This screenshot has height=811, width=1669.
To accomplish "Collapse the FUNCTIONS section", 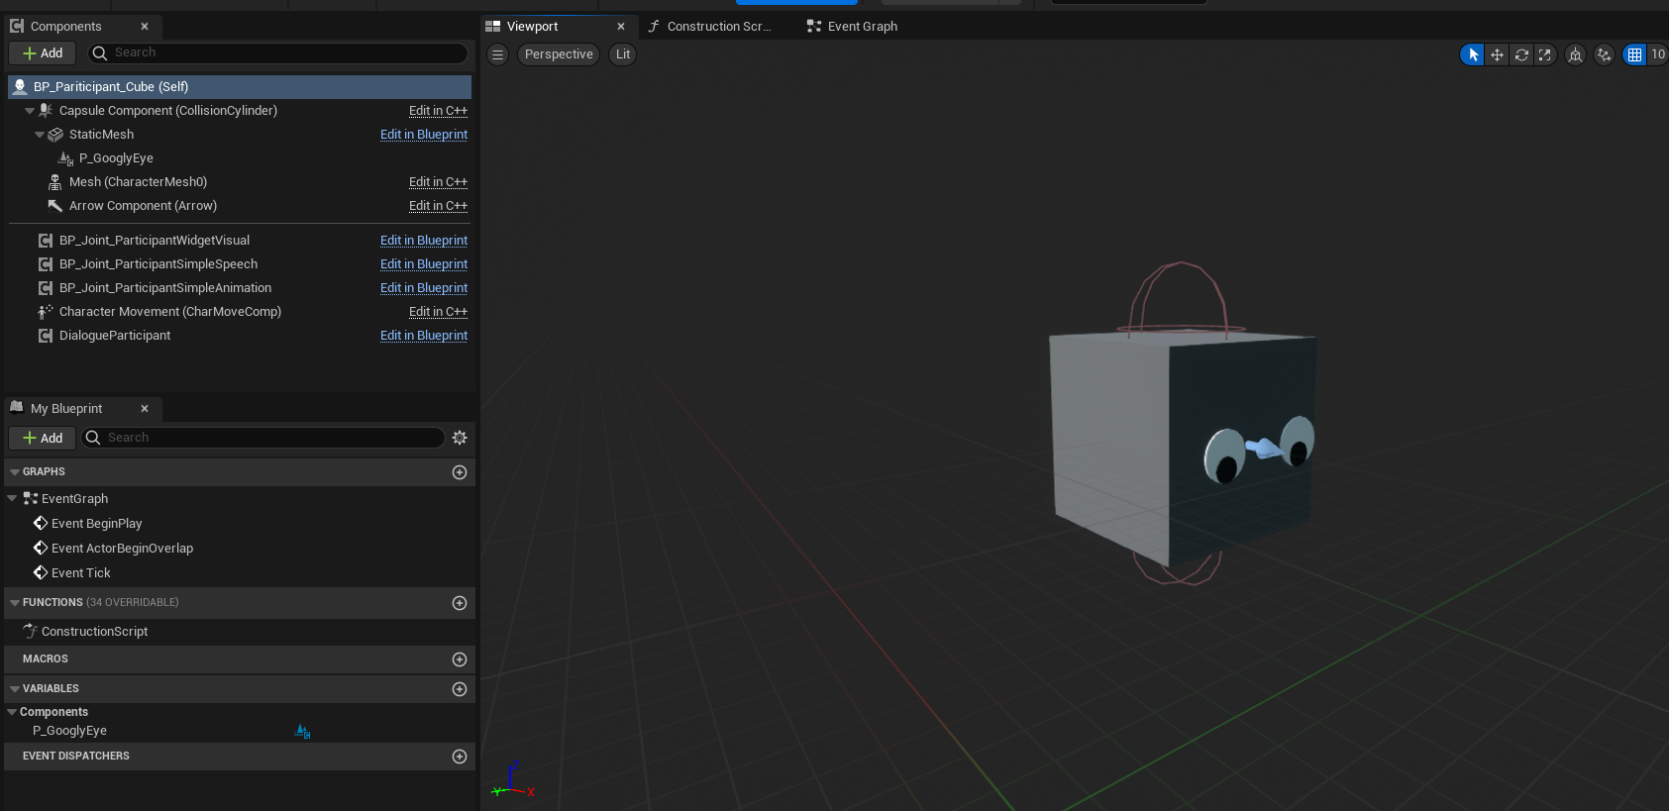I will 15,603.
